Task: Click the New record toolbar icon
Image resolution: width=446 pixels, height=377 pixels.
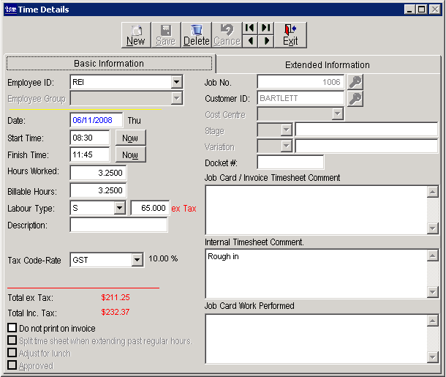Action: click(136, 34)
